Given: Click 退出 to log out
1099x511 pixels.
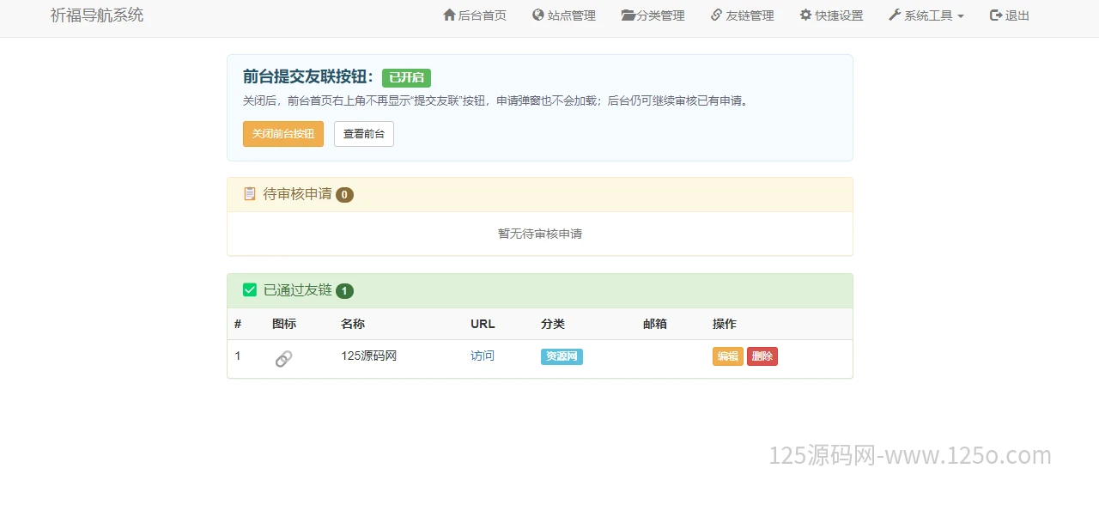Looking at the screenshot, I should [1010, 15].
